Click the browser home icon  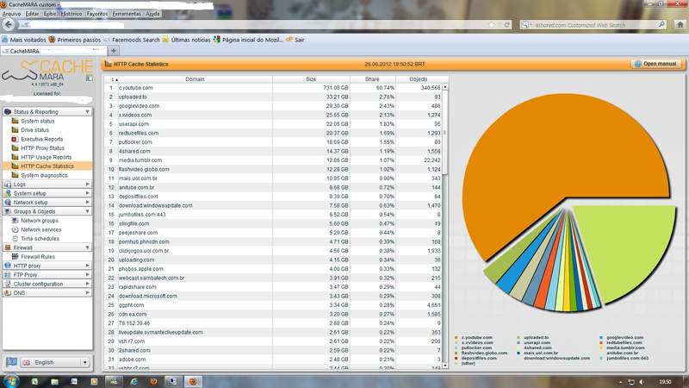pyautogui.click(x=680, y=25)
